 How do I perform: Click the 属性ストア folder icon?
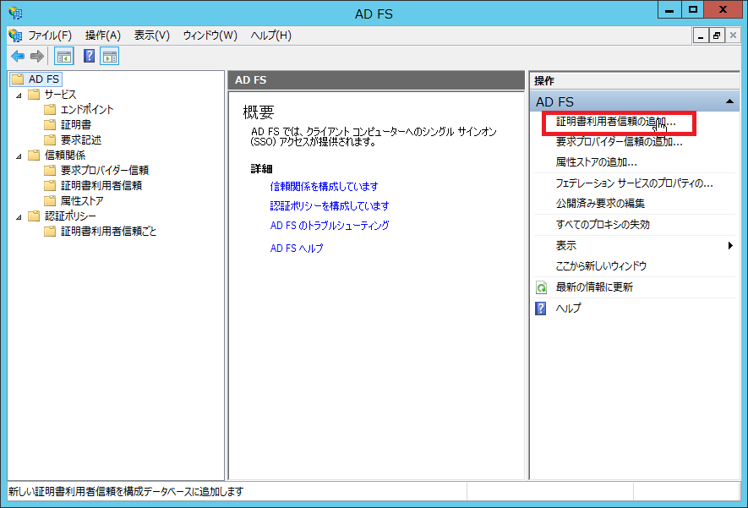50,201
